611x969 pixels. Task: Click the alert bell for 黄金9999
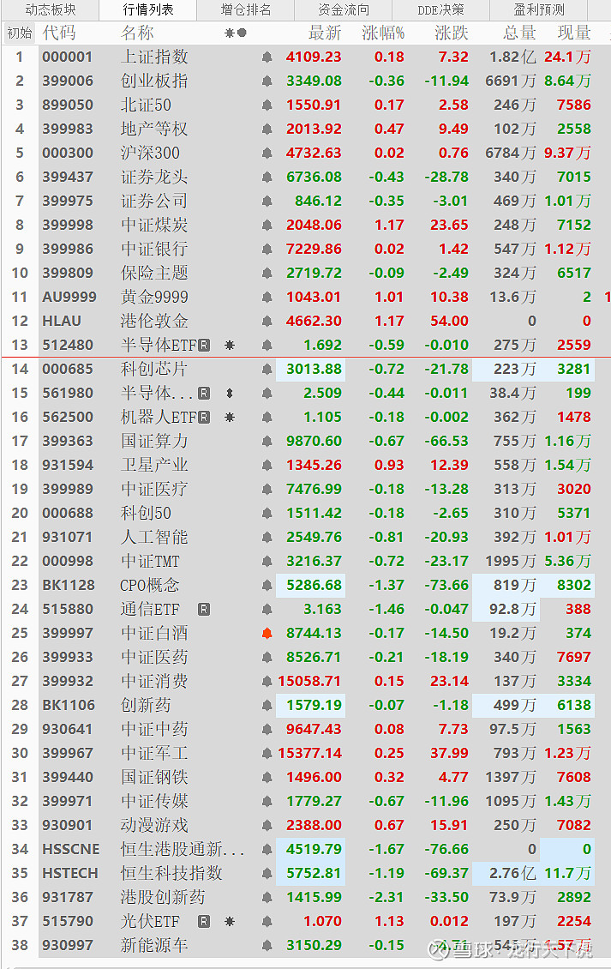click(x=267, y=298)
